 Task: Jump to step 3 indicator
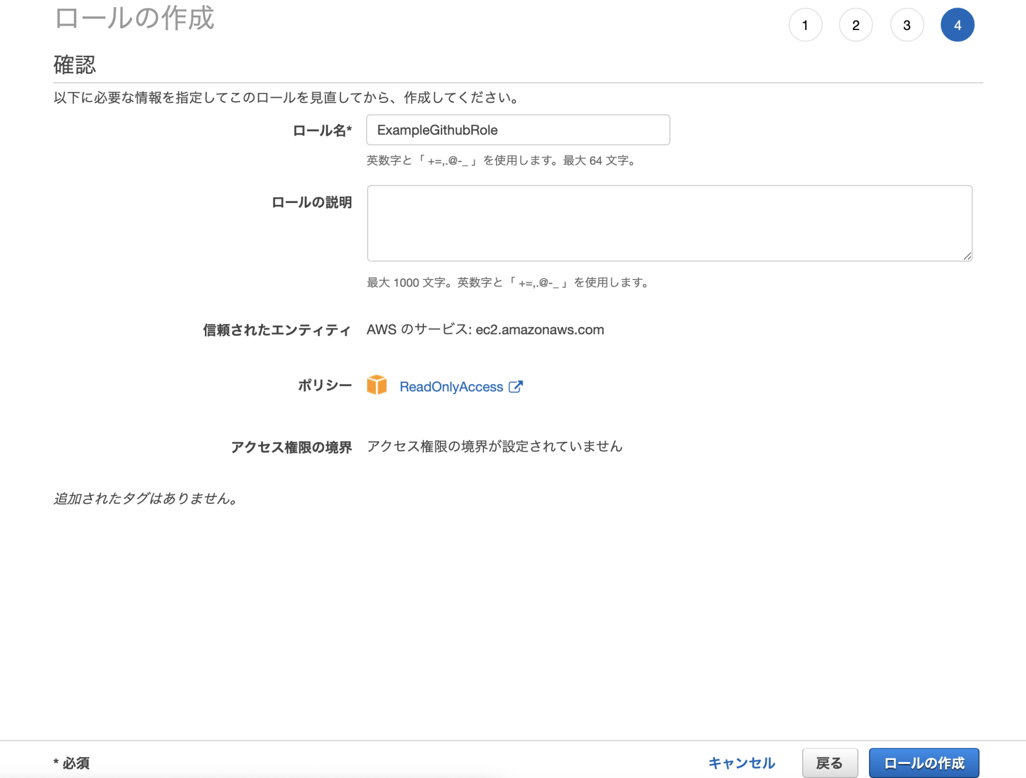tap(907, 25)
